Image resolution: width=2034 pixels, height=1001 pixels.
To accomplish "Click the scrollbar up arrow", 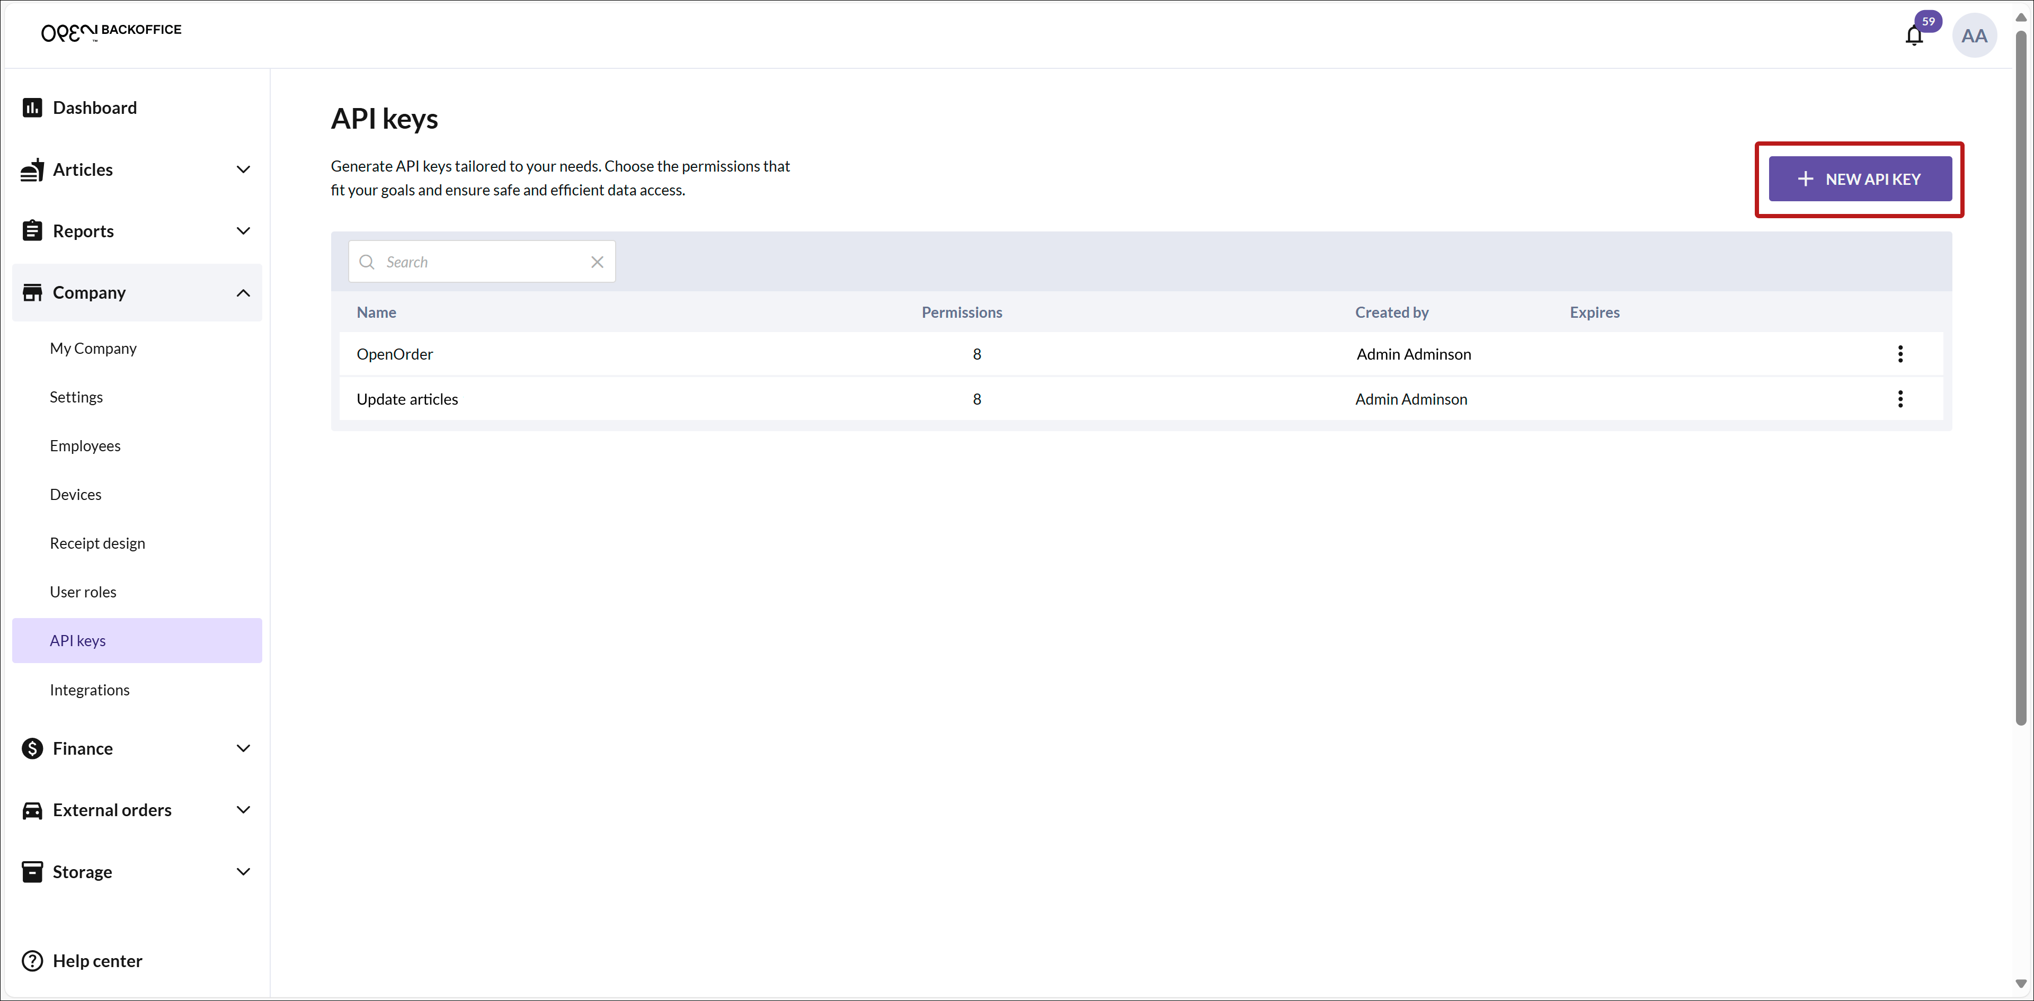I will pos(2021,16).
